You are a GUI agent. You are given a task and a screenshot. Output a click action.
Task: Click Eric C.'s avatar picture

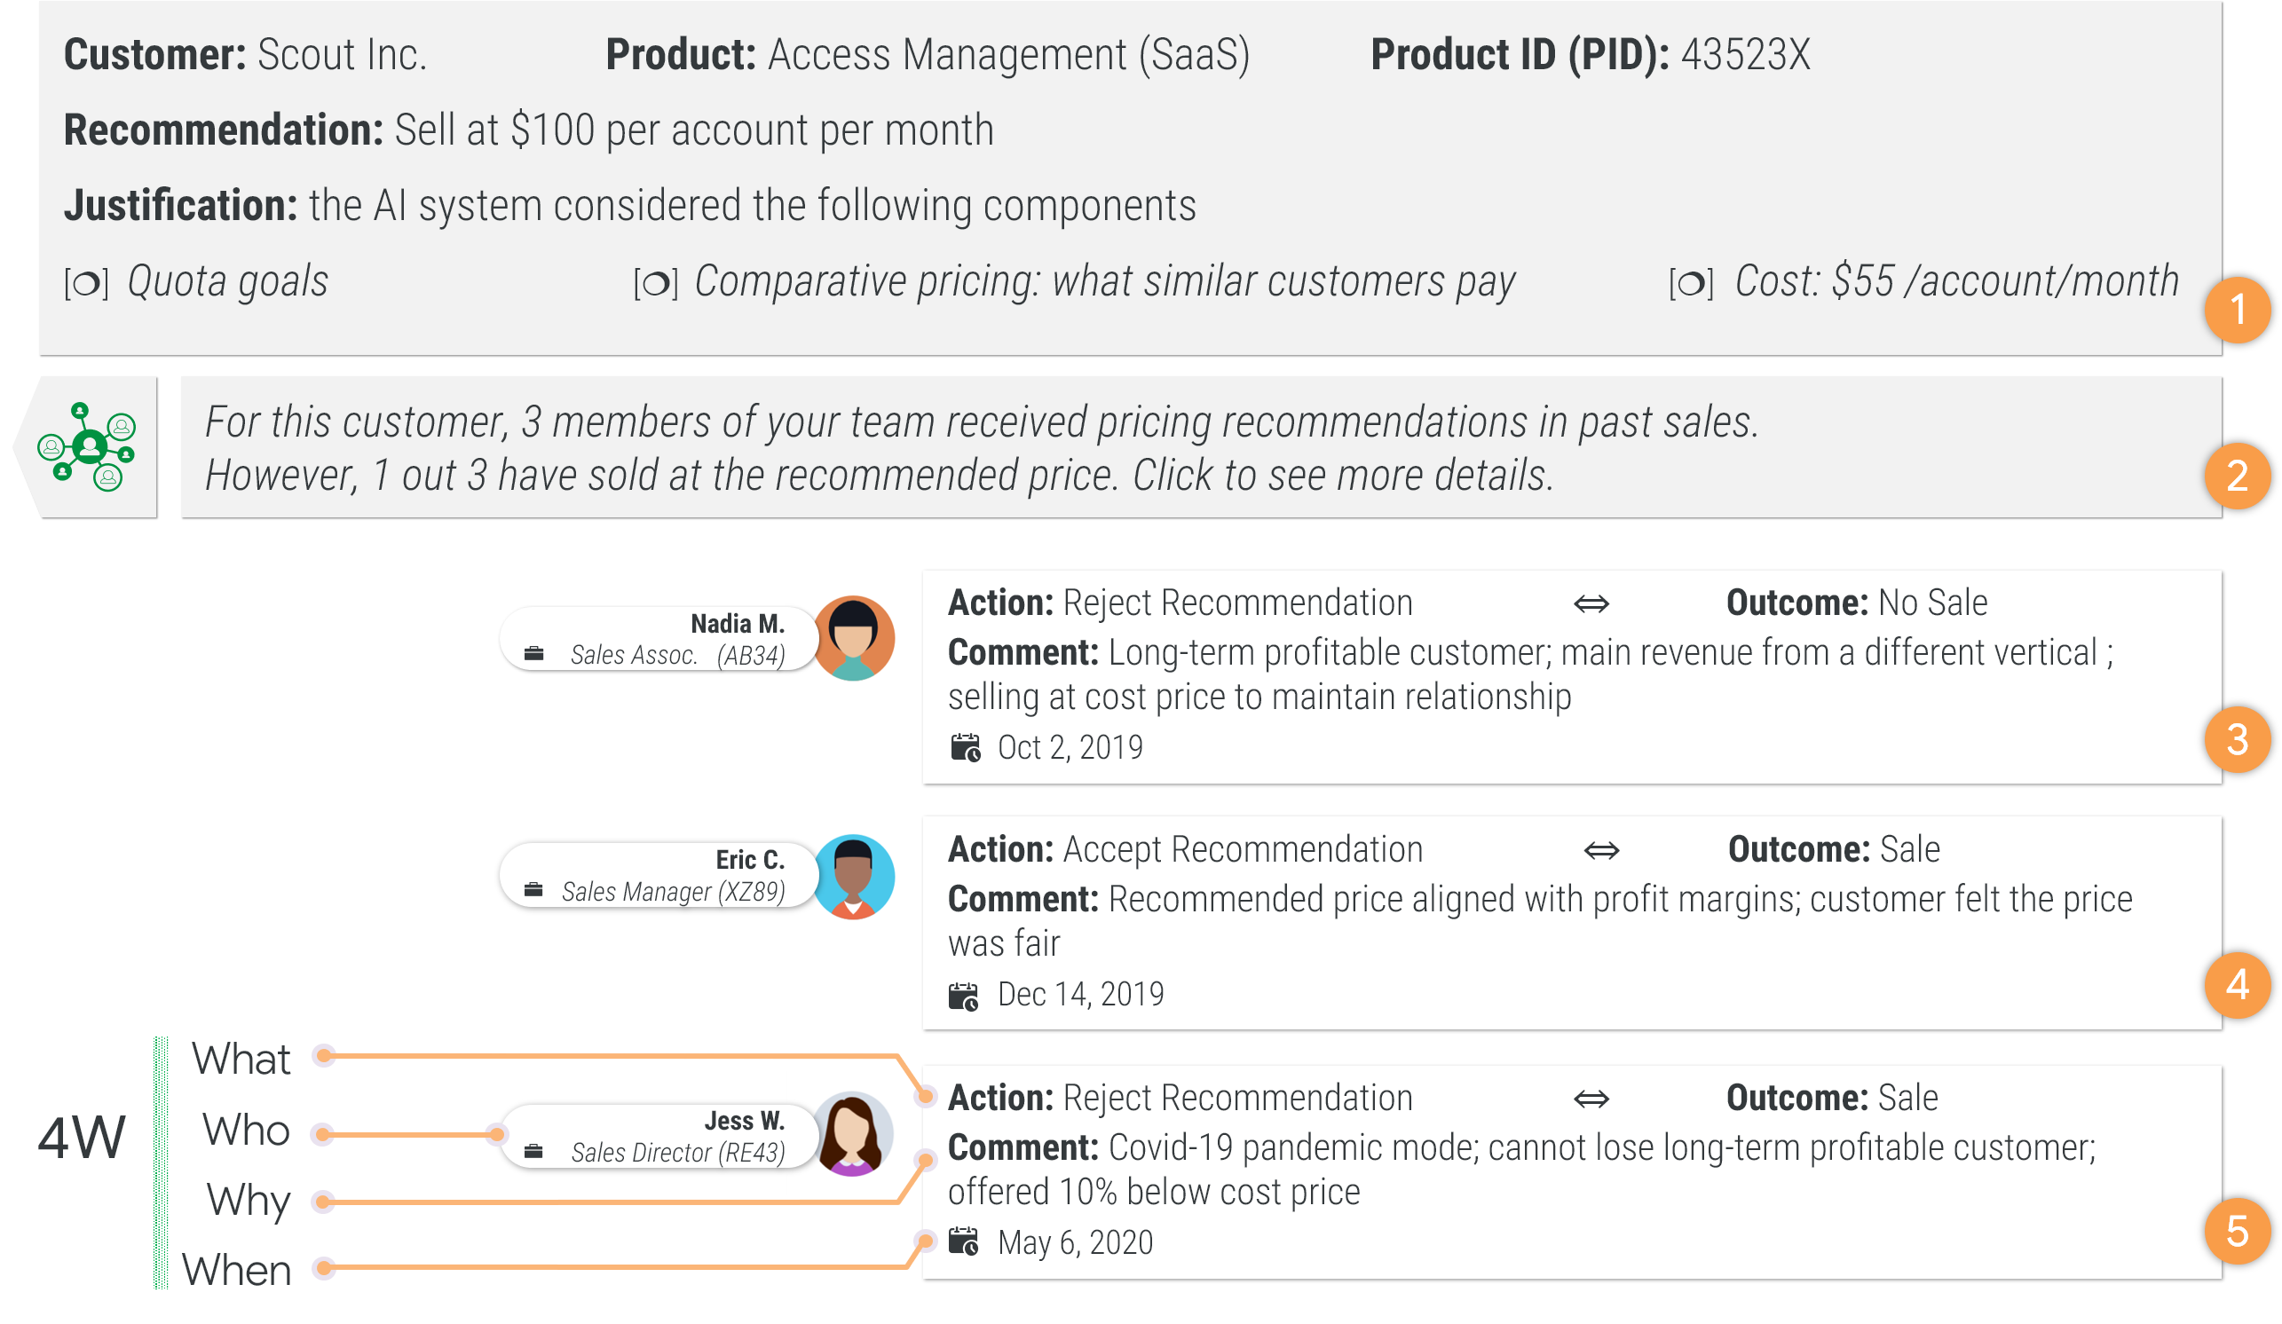[853, 875]
